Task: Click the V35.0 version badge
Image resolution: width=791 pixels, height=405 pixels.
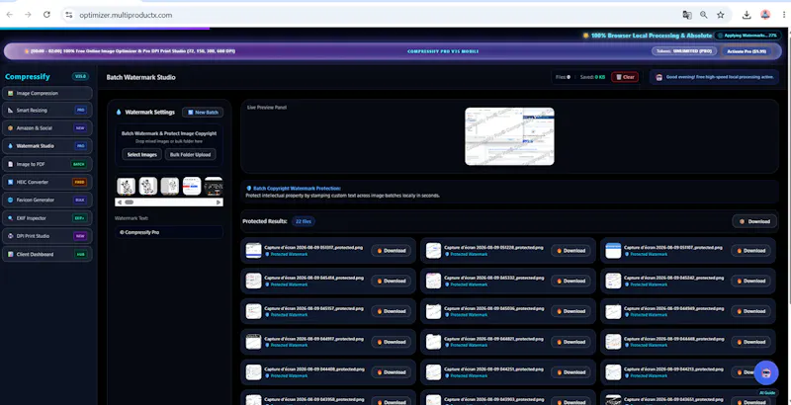Action: click(80, 77)
